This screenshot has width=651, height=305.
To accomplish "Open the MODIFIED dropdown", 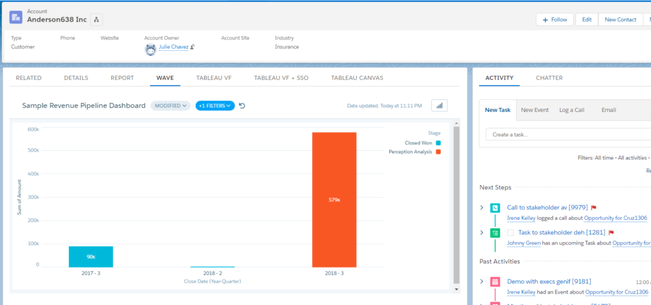I will [170, 106].
